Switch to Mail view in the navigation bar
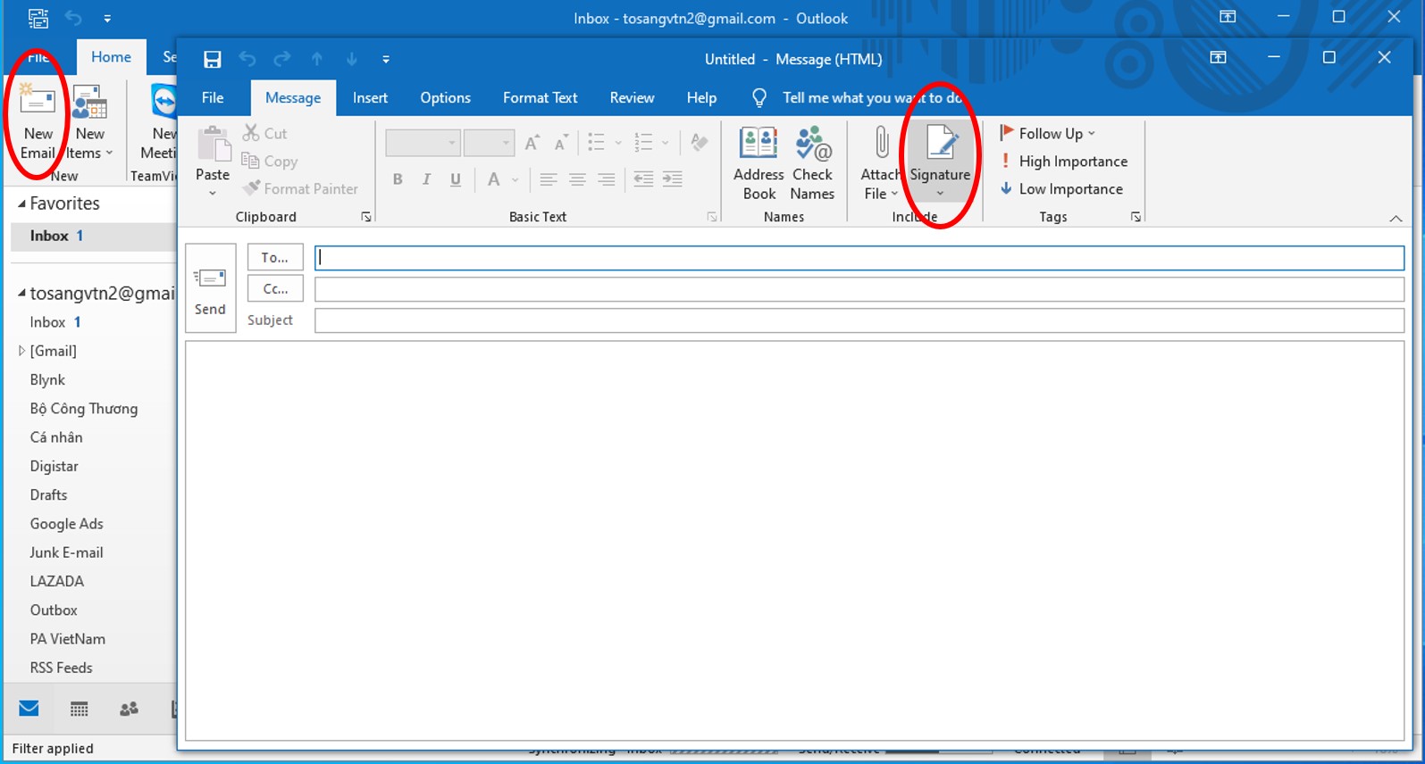The height and width of the screenshot is (764, 1425). 29,709
